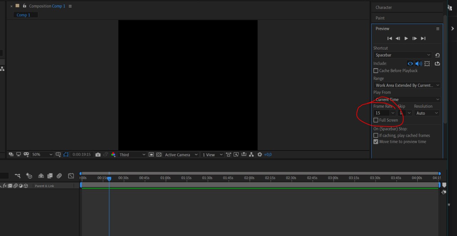Expand the Character panel
The image size is (457, 236).
(x=383, y=7)
